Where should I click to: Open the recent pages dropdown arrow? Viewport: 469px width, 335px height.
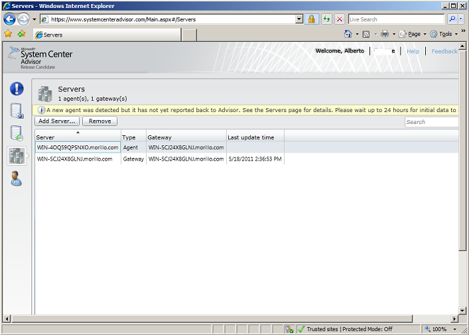(x=34, y=19)
